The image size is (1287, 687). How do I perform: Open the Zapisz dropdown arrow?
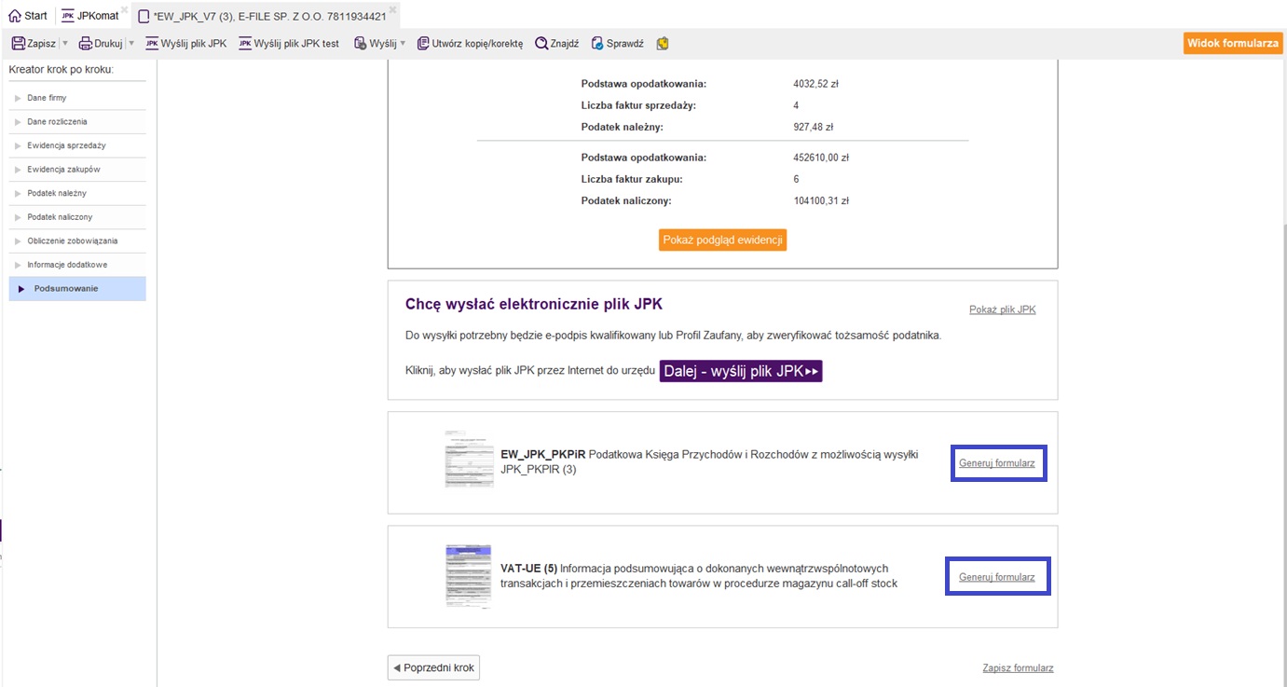tap(65, 44)
